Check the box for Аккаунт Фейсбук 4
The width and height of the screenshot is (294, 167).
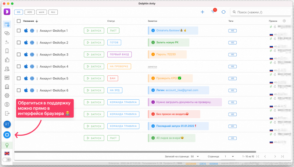click(x=19, y=67)
